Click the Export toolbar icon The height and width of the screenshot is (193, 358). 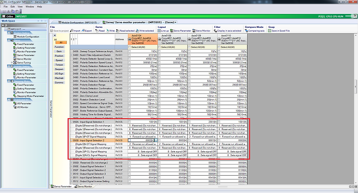click(83, 31)
